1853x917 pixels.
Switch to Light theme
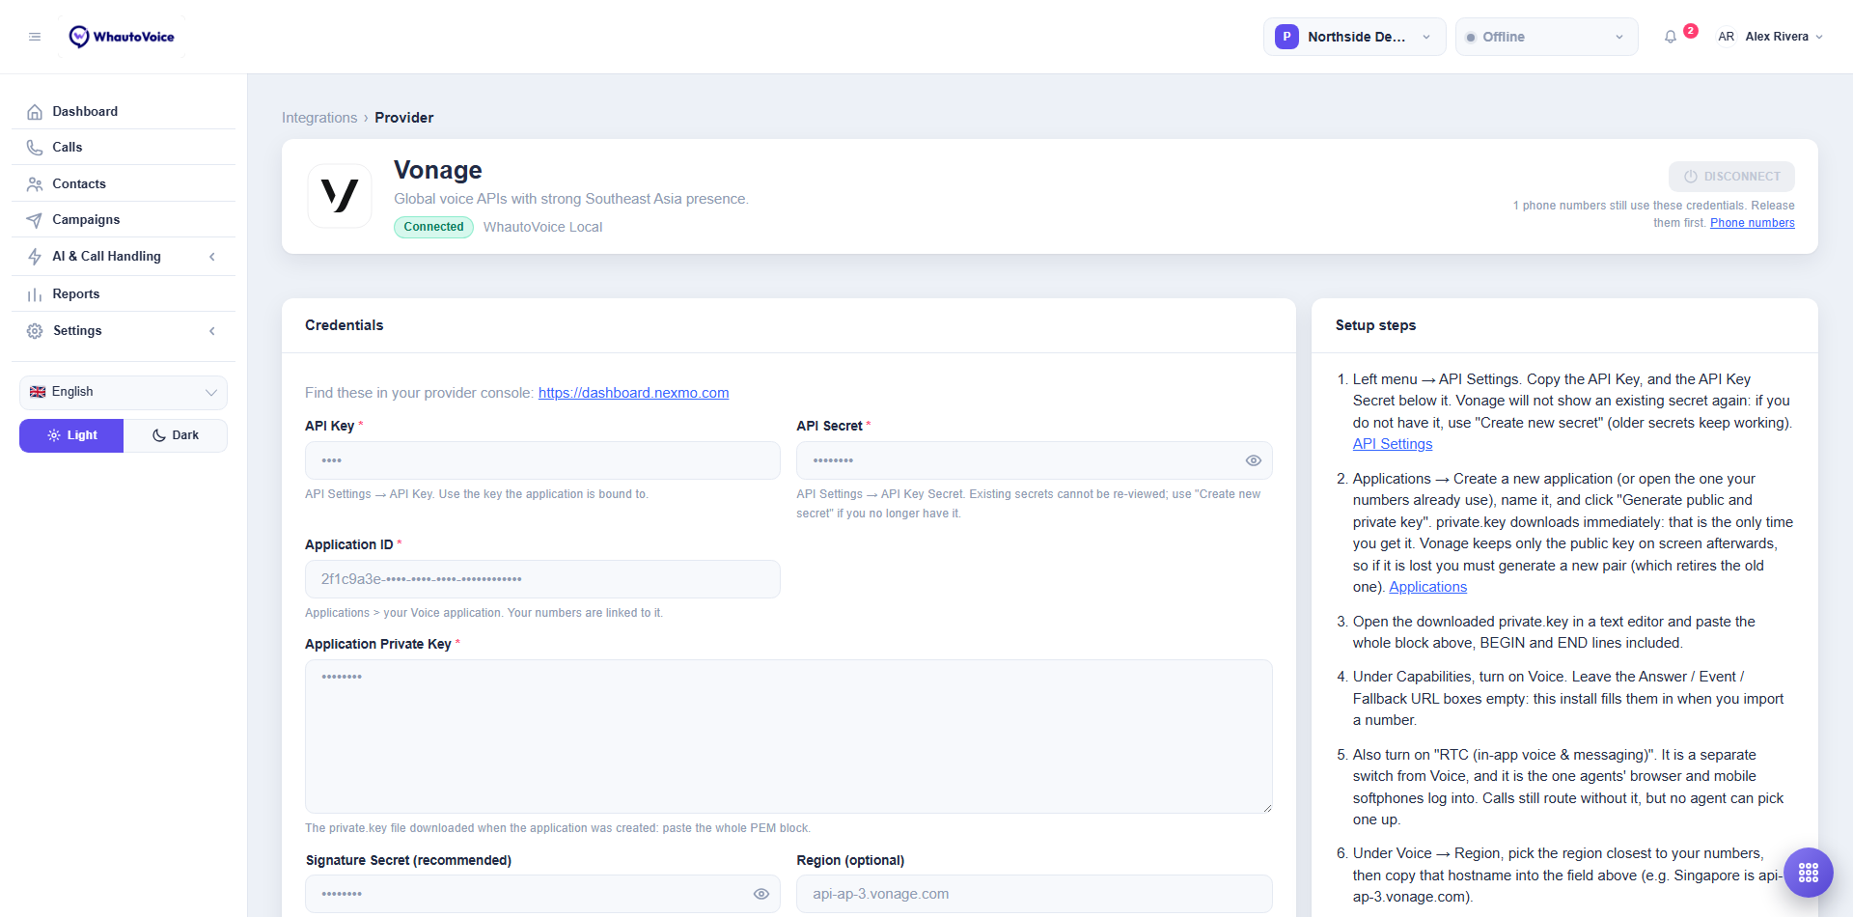[71, 435]
